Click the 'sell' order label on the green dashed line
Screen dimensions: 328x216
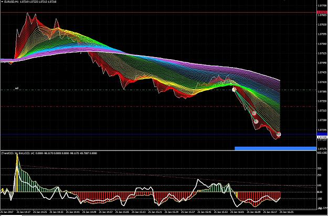tap(17, 89)
